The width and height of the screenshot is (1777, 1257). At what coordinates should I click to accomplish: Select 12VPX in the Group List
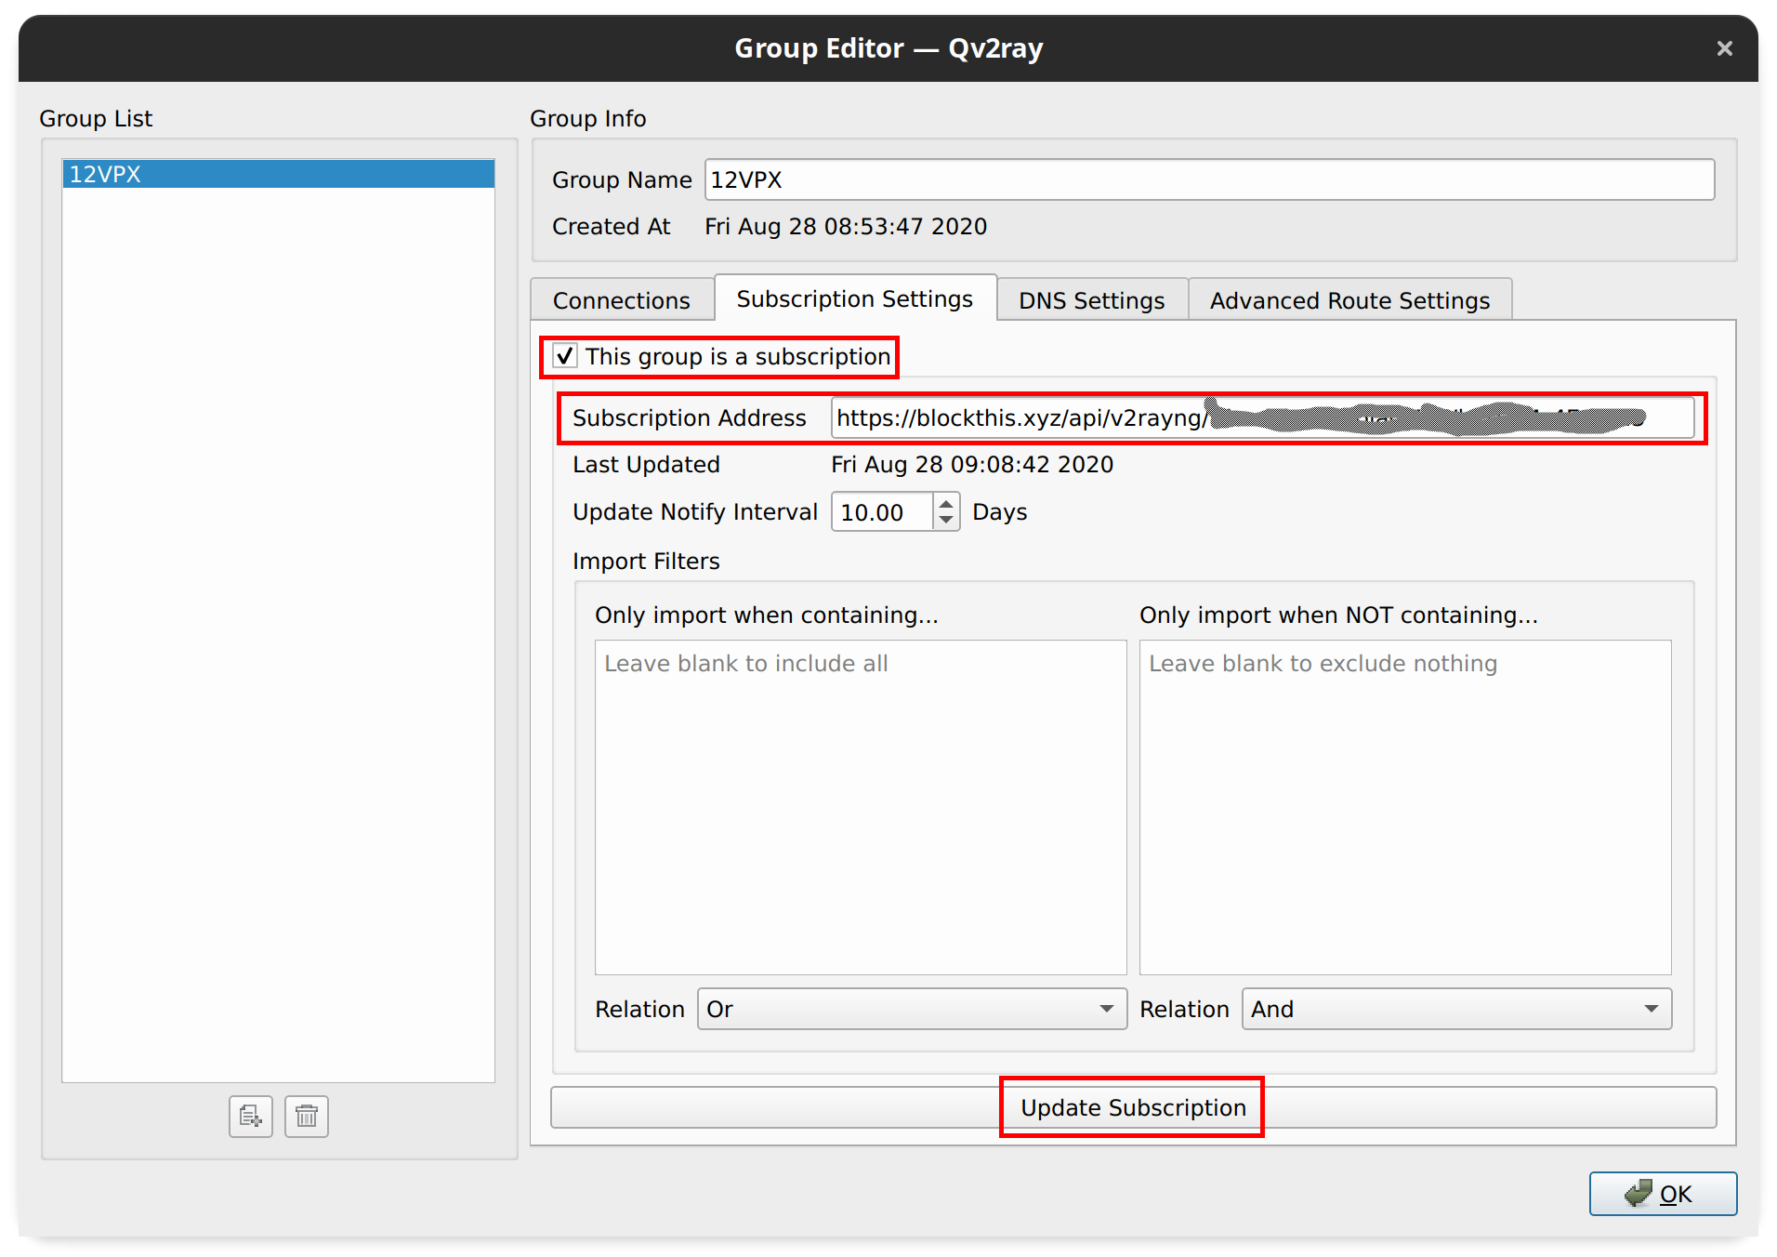[x=277, y=174]
